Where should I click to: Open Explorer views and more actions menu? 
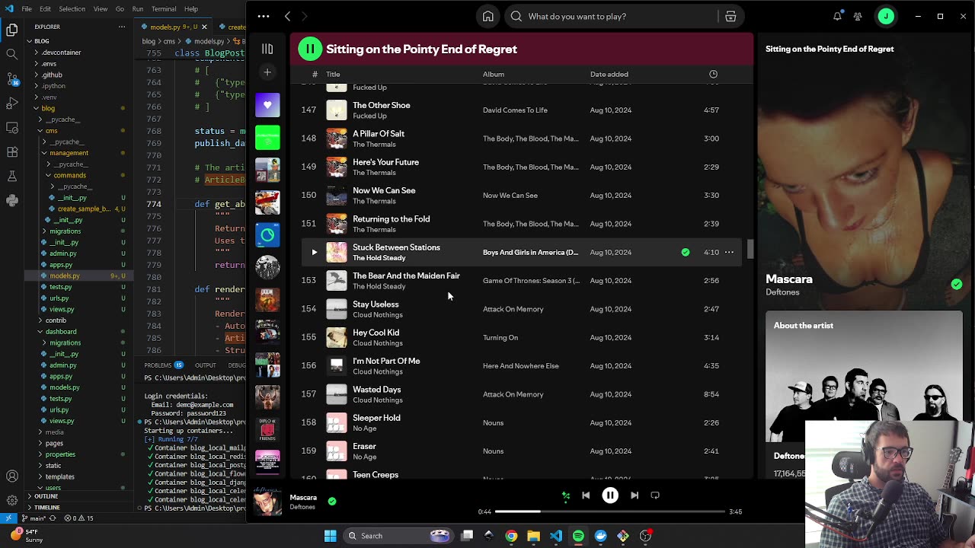[x=121, y=27]
